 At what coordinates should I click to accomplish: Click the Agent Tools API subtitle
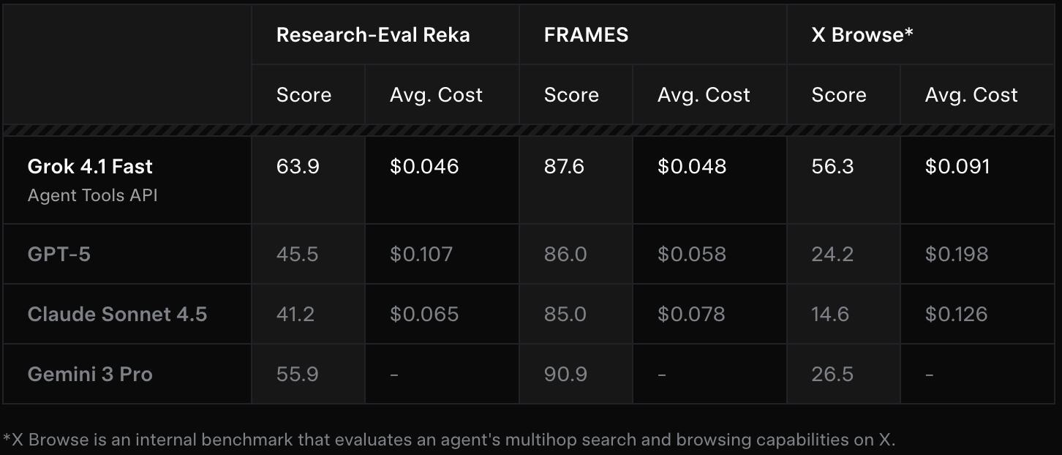(92, 195)
